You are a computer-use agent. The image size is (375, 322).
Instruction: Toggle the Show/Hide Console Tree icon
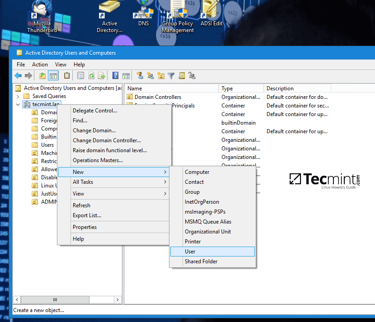coord(53,75)
